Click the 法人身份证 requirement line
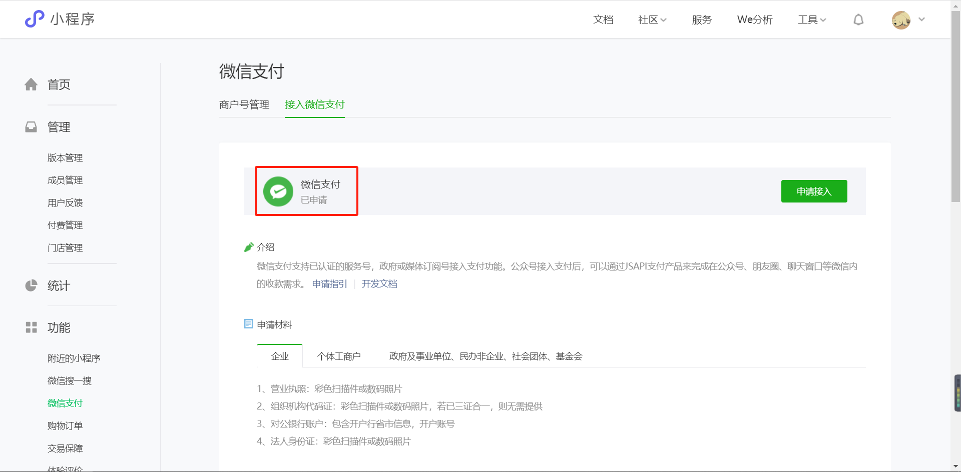 pos(333,441)
